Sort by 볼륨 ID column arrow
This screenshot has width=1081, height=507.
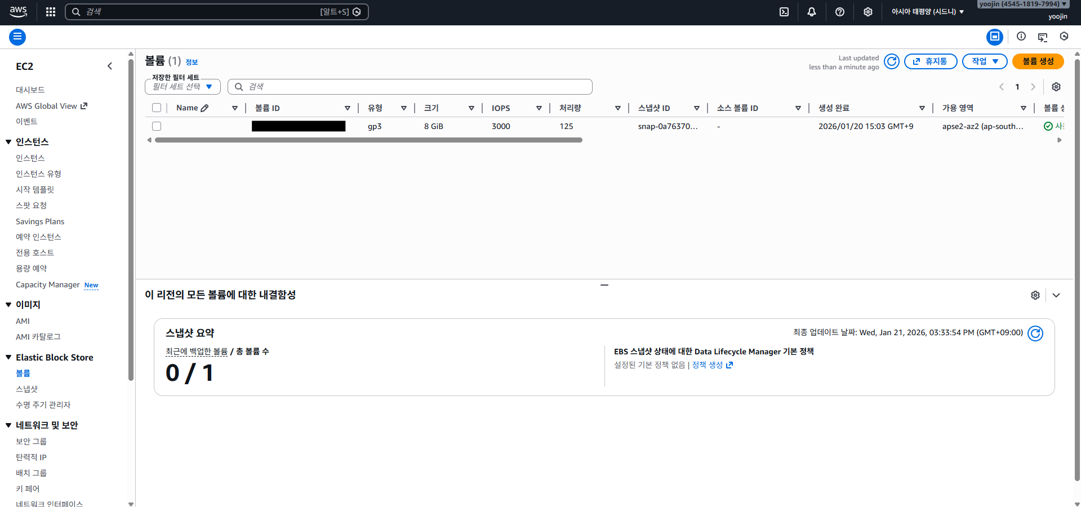pyautogui.click(x=348, y=108)
